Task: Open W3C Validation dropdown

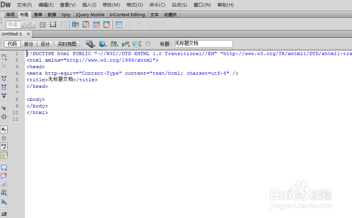Action: point(126,44)
